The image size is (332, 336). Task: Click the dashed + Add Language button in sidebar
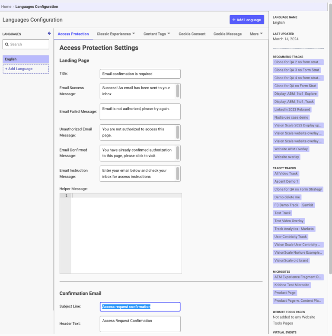26,69
